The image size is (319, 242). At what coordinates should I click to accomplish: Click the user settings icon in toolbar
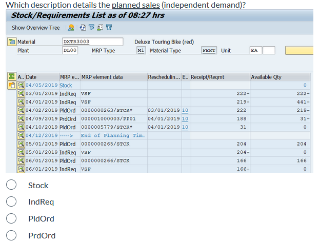point(71,28)
